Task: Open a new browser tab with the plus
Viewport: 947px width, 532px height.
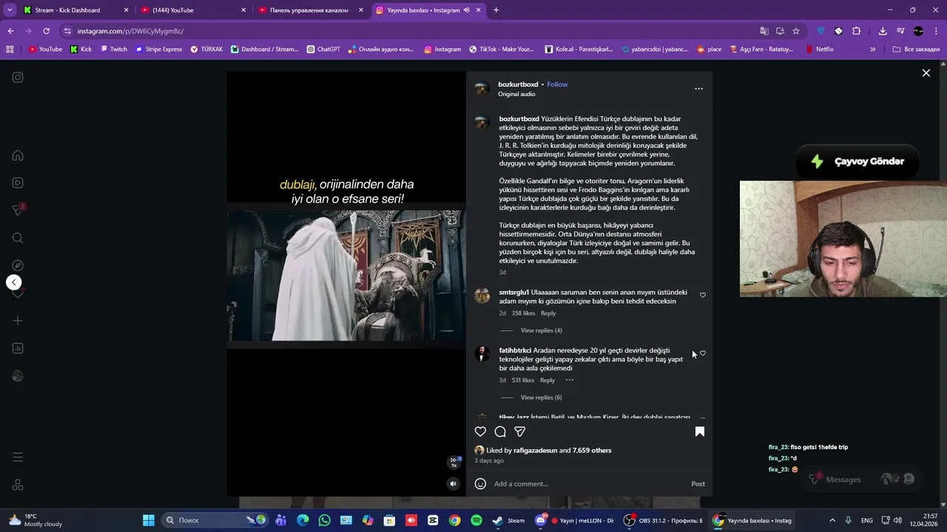Action: tap(496, 10)
